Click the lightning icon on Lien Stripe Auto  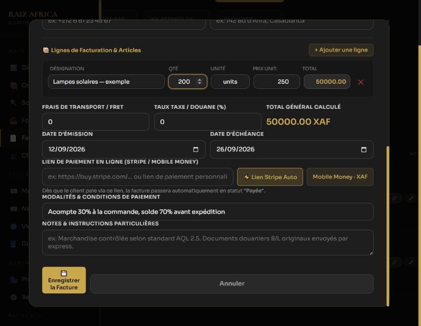[x=247, y=177]
